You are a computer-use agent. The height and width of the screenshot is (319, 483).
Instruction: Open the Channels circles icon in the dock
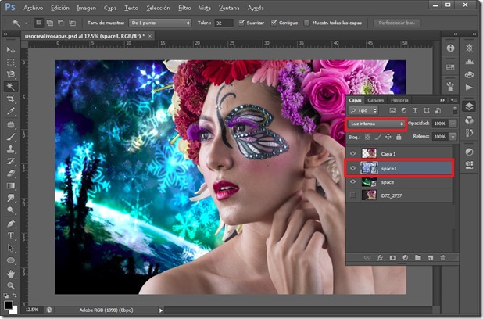pyautogui.click(x=470, y=120)
